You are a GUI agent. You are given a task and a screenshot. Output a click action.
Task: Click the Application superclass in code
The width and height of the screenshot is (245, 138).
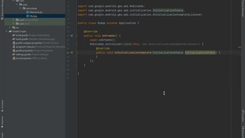[x=127, y=23]
